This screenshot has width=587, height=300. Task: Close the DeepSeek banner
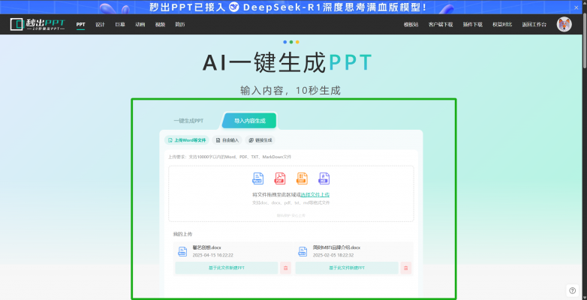[x=576, y=7]
